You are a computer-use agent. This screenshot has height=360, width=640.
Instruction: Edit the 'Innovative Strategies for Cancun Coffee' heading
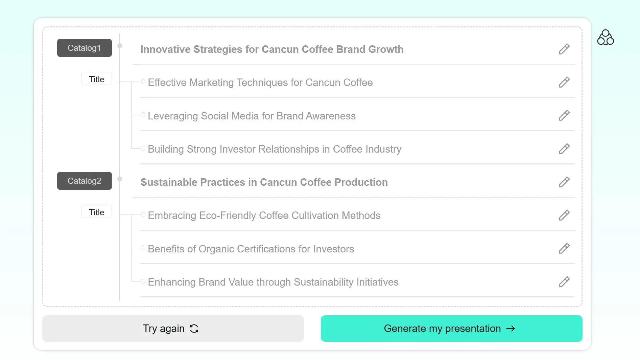(564, 49)
